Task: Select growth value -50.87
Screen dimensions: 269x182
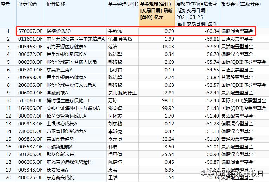Action: 212,162
